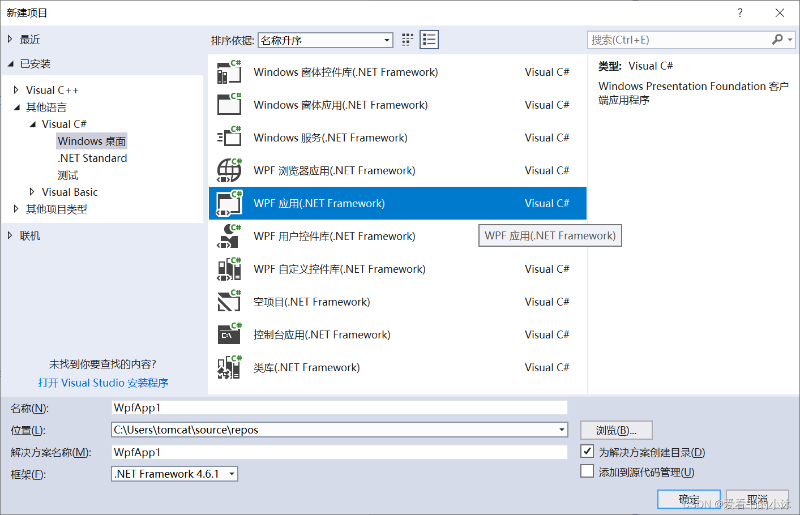Click the 取消 cancel button
This screenshot has width=800, height=515.
(758, 499)
